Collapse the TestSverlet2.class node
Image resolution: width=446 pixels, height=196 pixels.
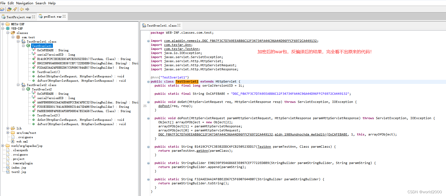[x=18, y=85]
